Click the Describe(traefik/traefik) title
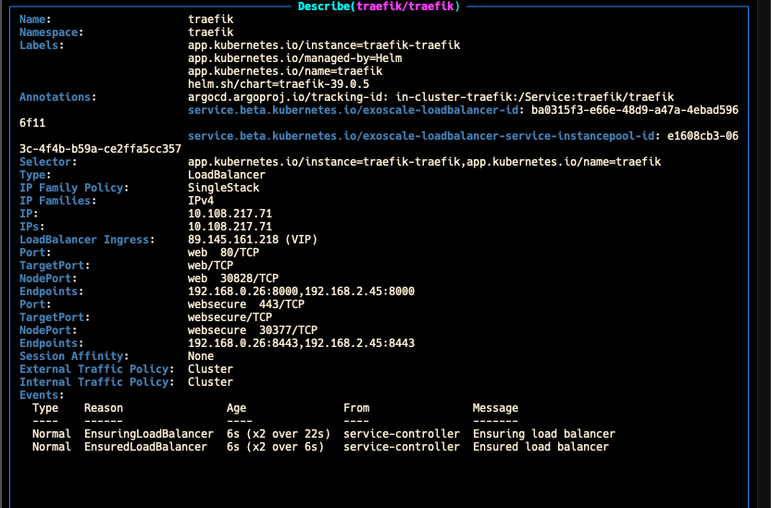The image size is (771, 508). point(379,6)
